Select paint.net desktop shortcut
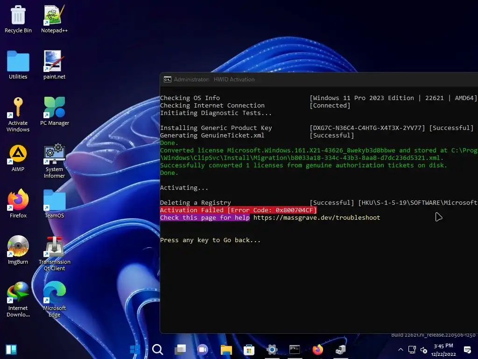This screenshot has width=478, height=359. click(54, 65)
